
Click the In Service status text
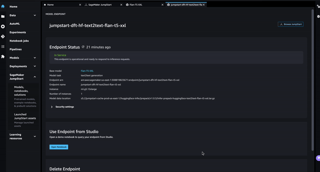(60, 55)
